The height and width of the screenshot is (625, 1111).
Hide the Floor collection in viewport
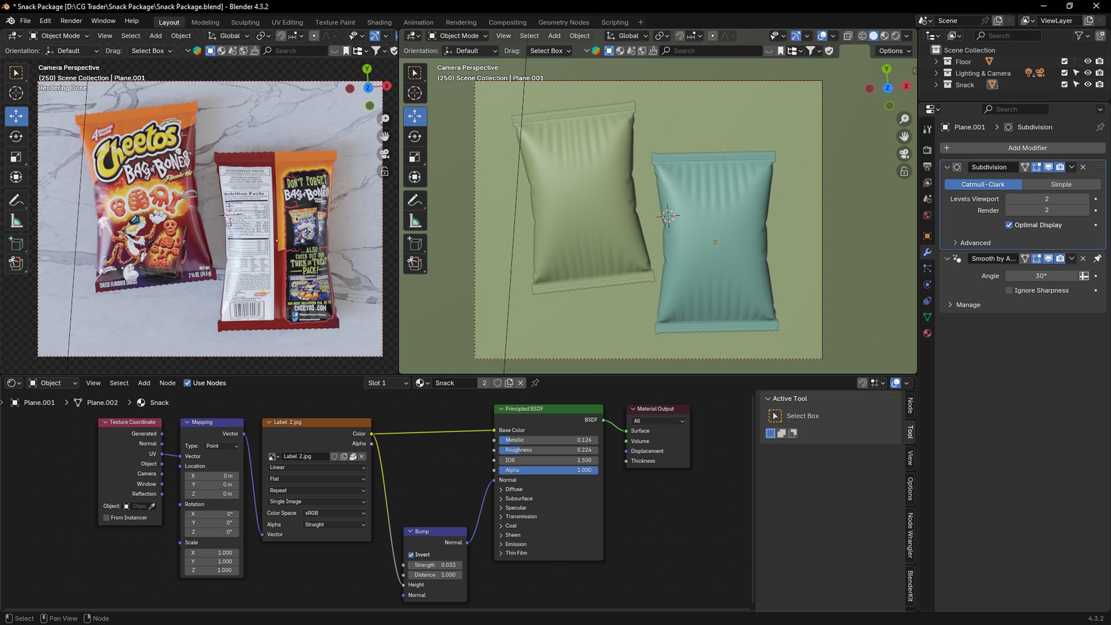[x=1088, y=61]
